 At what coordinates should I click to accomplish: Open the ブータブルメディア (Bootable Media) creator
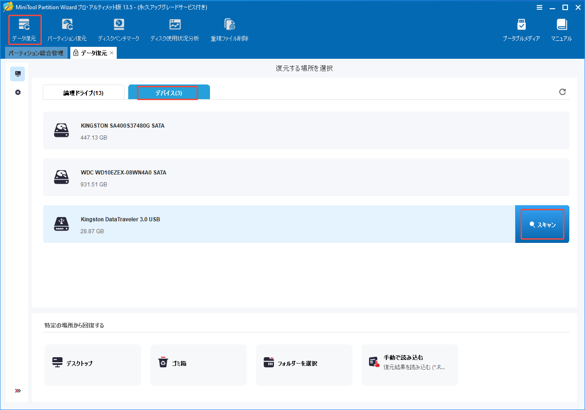tap(522, 29)
